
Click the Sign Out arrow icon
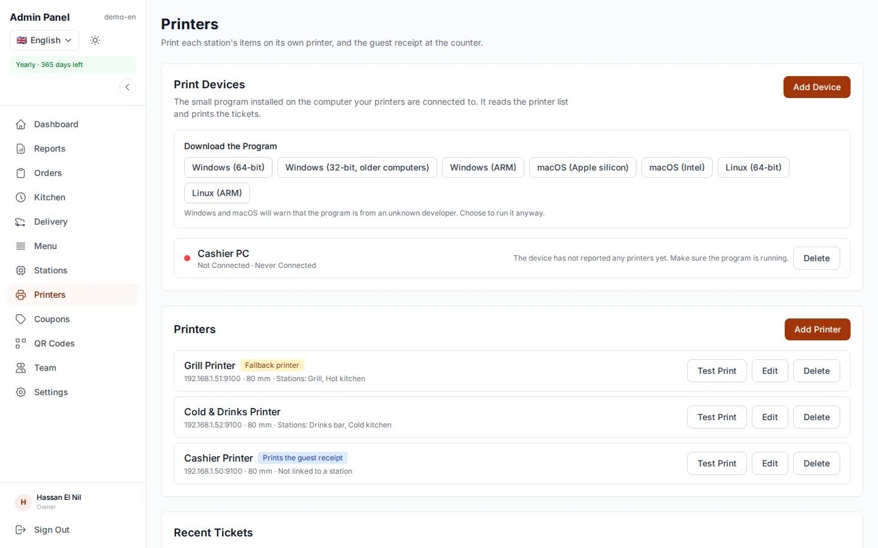[x=21, y=530]
